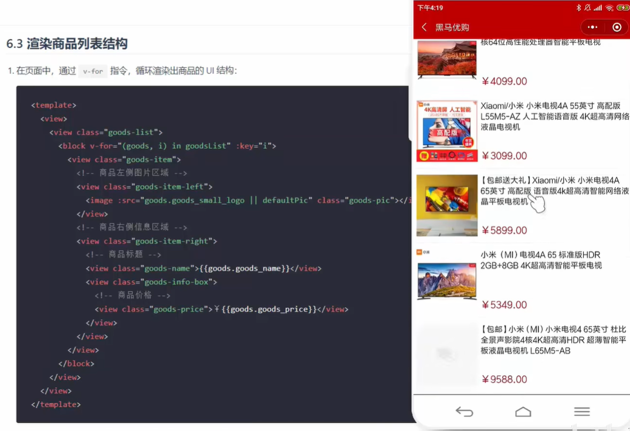Screen dimensions: 630x431
Task: Click the closing </block> tag line
Action: point(76,364)
